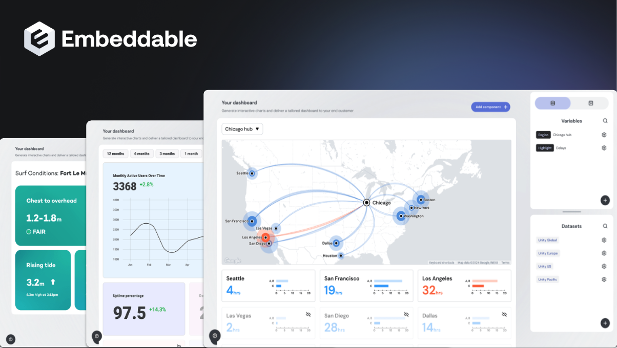Open settings gear for Highlight variable
The height and width of the screenshot is (348, 617).
[604, 148]
